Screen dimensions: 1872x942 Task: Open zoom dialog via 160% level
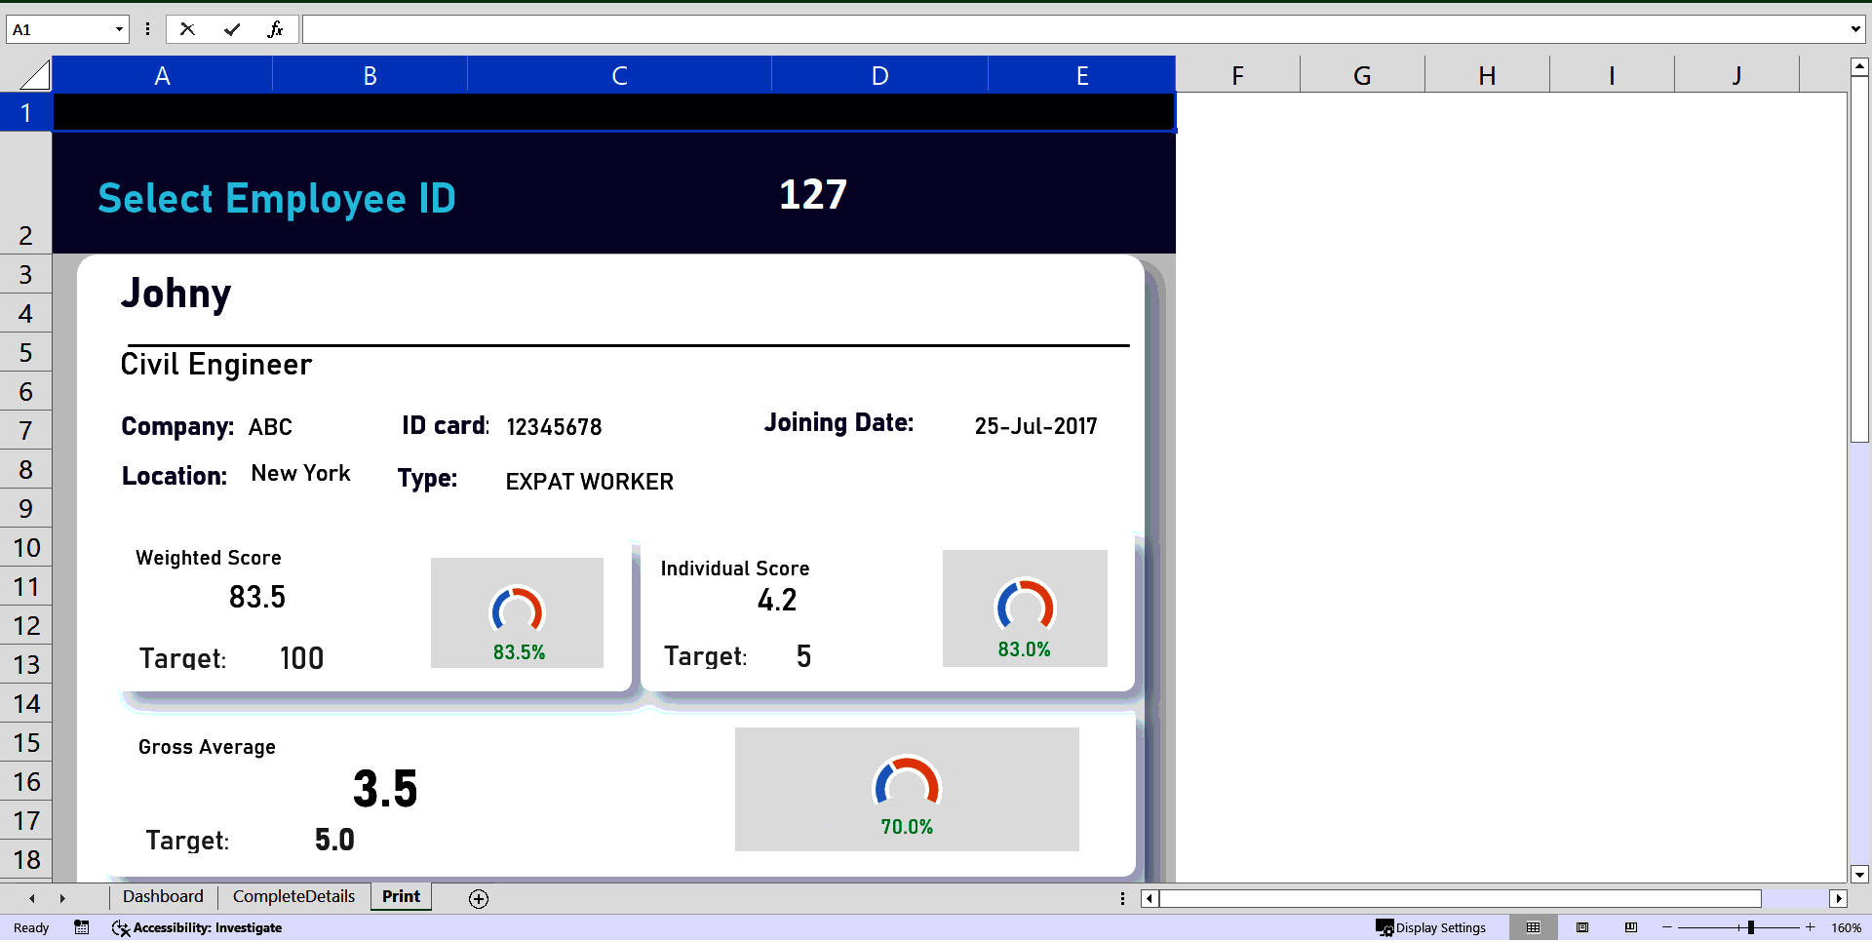click(1846, 927)
